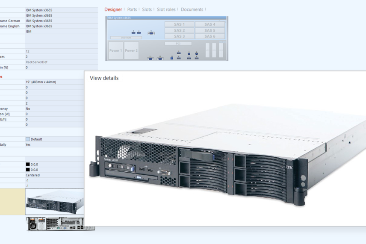Click the Power 1 slot
The width and height of the screenshot is (366, 244).
tap(116, 50)
